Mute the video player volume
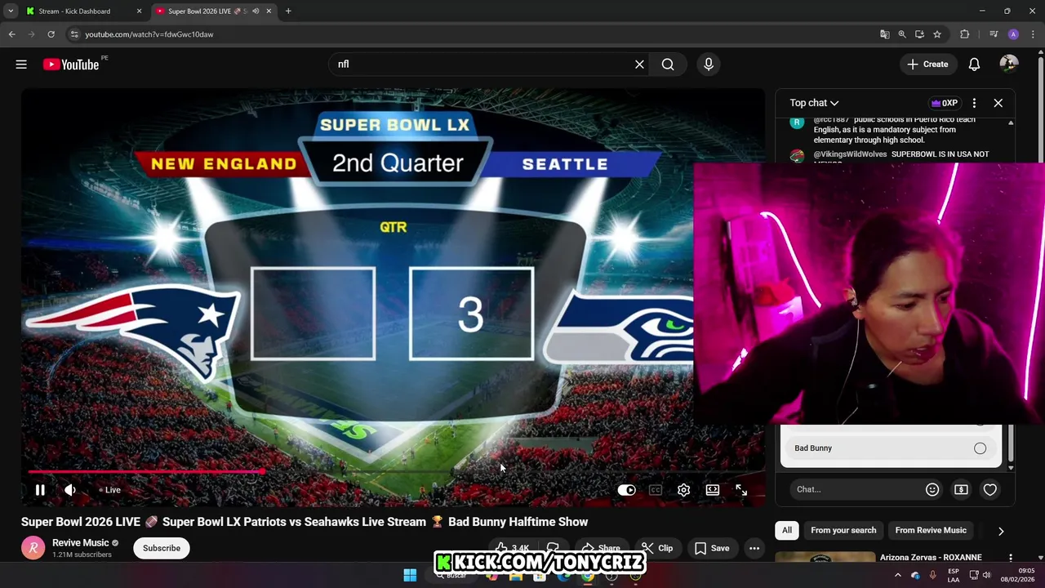1045x588 pixels. pyautogui.click(x=70, y=490)
